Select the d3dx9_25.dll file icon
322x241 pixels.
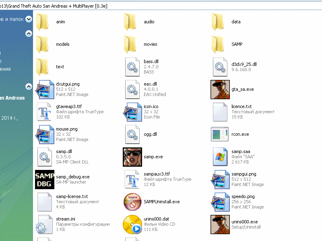point(220,67)
